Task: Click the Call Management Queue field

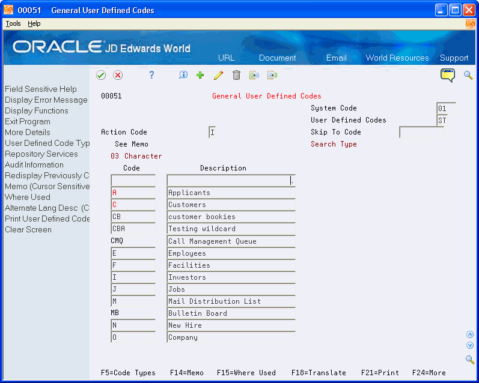Action: click(231, 241)
